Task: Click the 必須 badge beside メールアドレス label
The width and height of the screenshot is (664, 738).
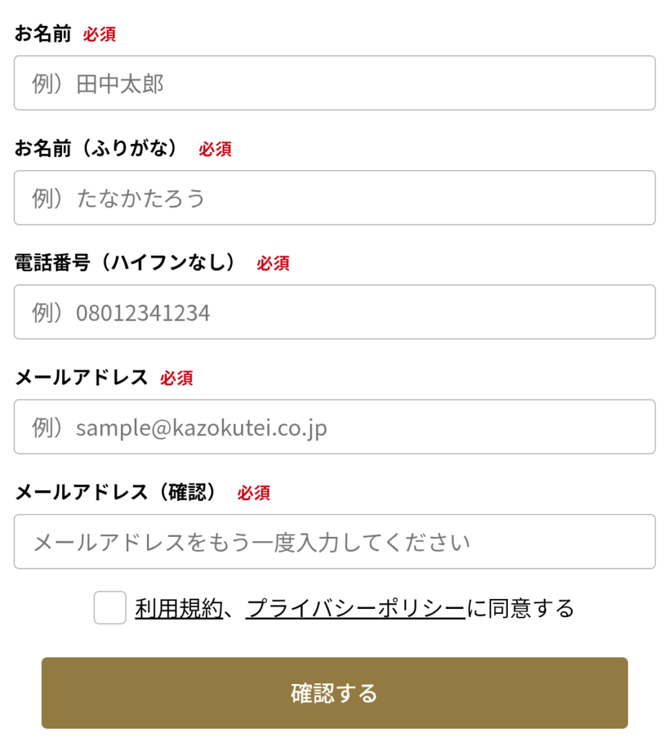Action: pos(176,378)
